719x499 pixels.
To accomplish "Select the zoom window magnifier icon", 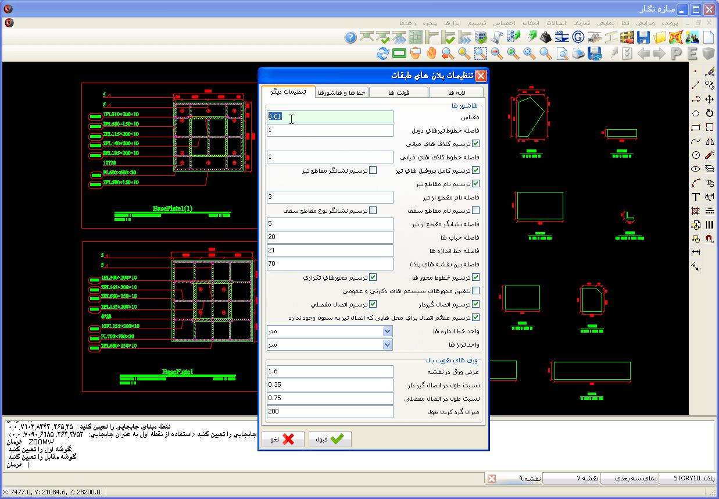I will point(480,54).
